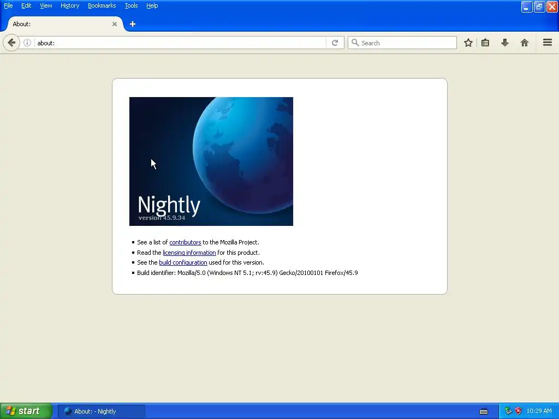
Task: Click the on-screen keyboard tray icon
Action: (x=484, y=411)
